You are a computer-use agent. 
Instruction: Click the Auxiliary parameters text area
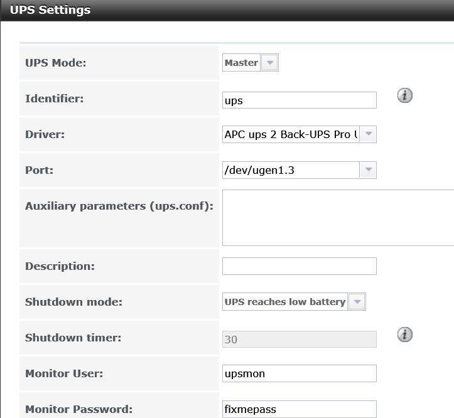click(338, 218)
